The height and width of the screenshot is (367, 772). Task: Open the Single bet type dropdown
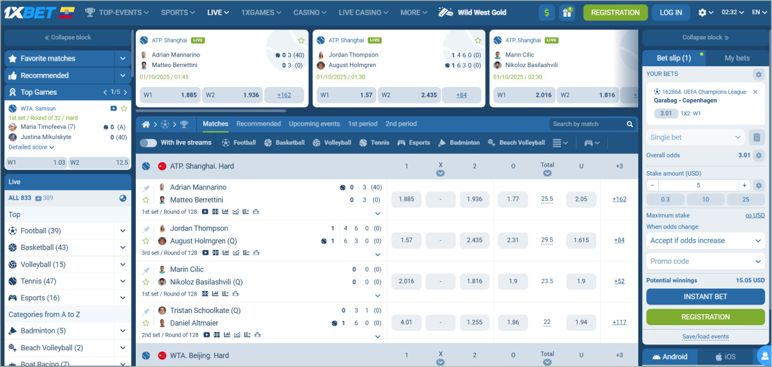click(695, 137)
